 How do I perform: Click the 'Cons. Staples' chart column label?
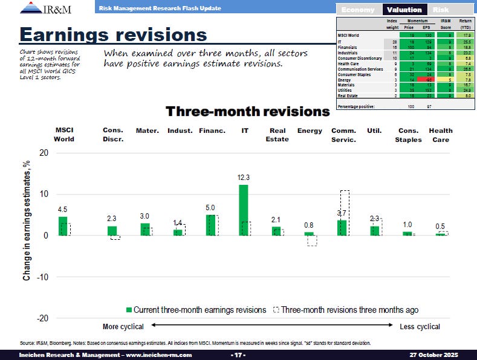(409, 135)
